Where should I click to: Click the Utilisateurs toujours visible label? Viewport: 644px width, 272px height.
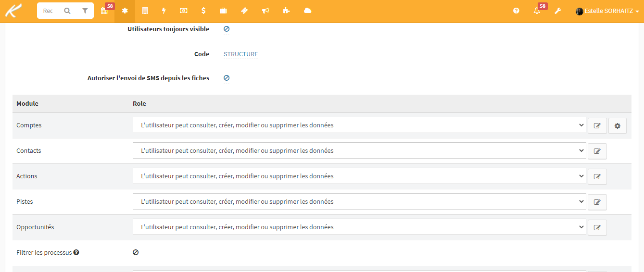(168, 29)
